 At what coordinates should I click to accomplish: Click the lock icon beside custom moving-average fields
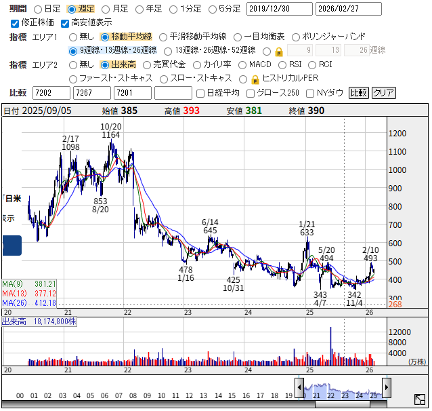coord(278,51)
